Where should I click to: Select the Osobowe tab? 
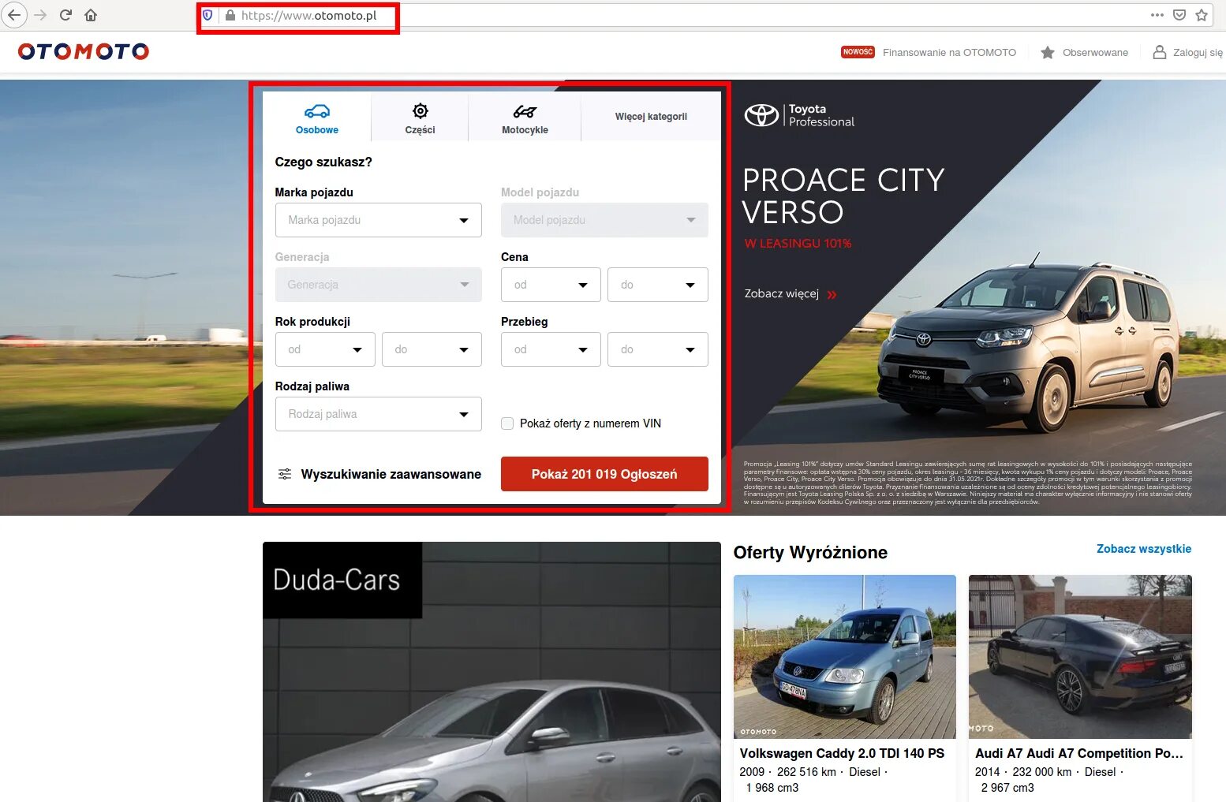(317, 117)
